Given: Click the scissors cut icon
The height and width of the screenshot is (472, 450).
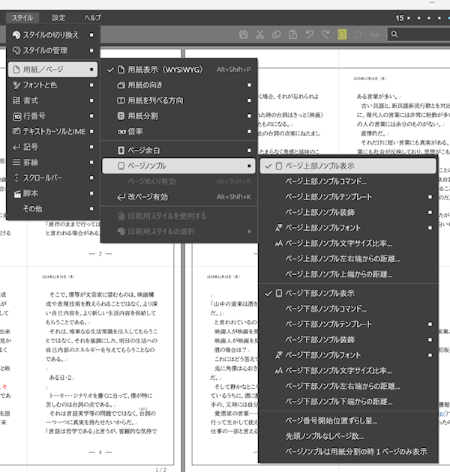Looking at the screenshot, I should pyautogui.click(x=259, y=34).
